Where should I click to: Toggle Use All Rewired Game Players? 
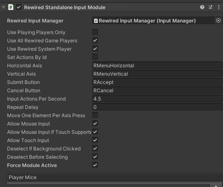(x=95, y=40)
